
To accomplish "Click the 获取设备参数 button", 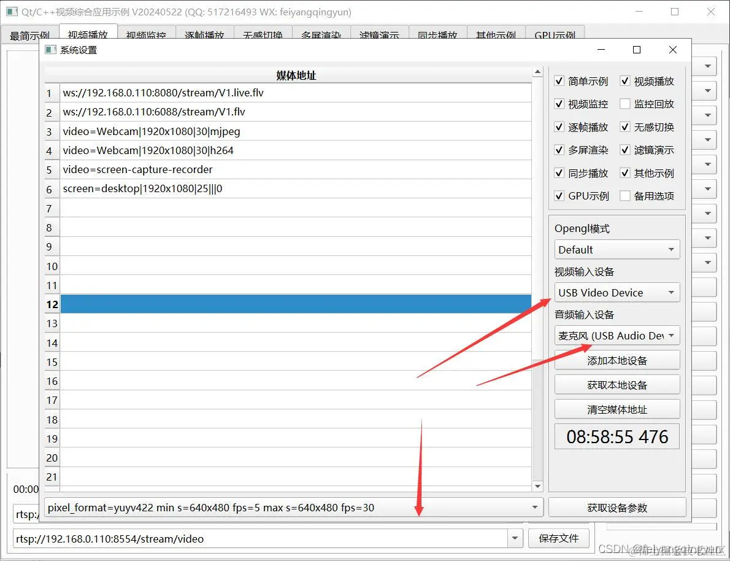I will tap(617, 508).
